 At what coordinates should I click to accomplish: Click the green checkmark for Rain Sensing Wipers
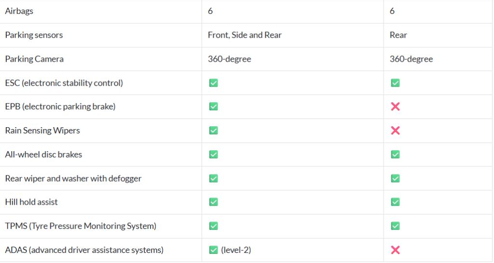click(213, 131)
